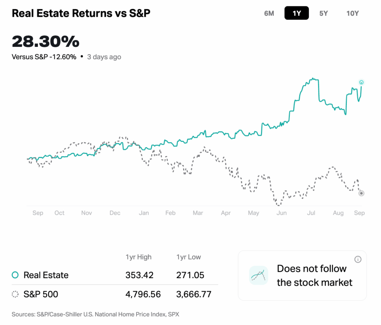Click the Jul label on the chart axis
This screenshot has height=325, width=381.
(311, 213)
